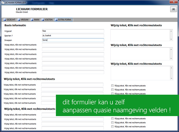Screen dimensions: 179x132
Task: Click into the Snoepen field containing Soms
Action: click(x=73, y=40)
